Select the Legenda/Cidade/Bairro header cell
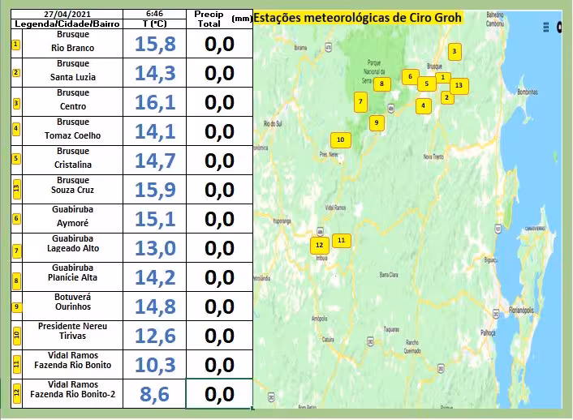This screenshot has width=573, height=420. [x=67, y=24]
